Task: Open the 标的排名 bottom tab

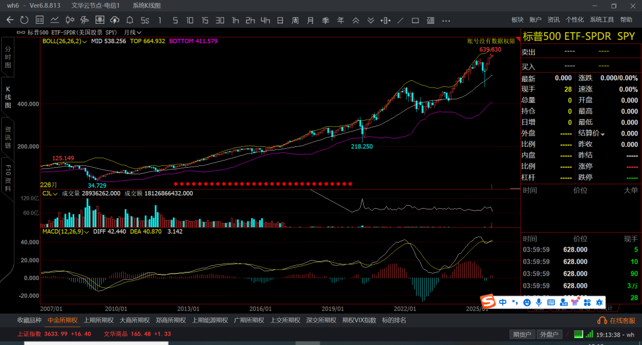Action: click(394, 321)
